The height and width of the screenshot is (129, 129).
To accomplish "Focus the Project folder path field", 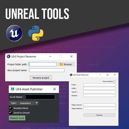I will click(43, 64).
